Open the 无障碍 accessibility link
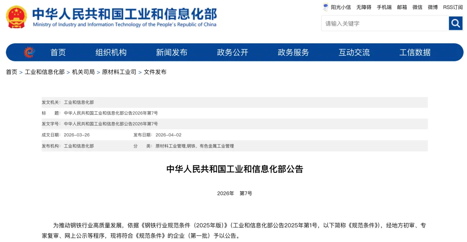The height and width of the screenshot is (242, 467). [x=364, y=7]
